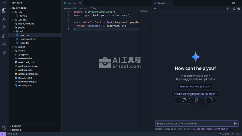Click the Gemini prompt input field
The height and width of the screenshot is (136, 242).
click(x=194, y=123)
